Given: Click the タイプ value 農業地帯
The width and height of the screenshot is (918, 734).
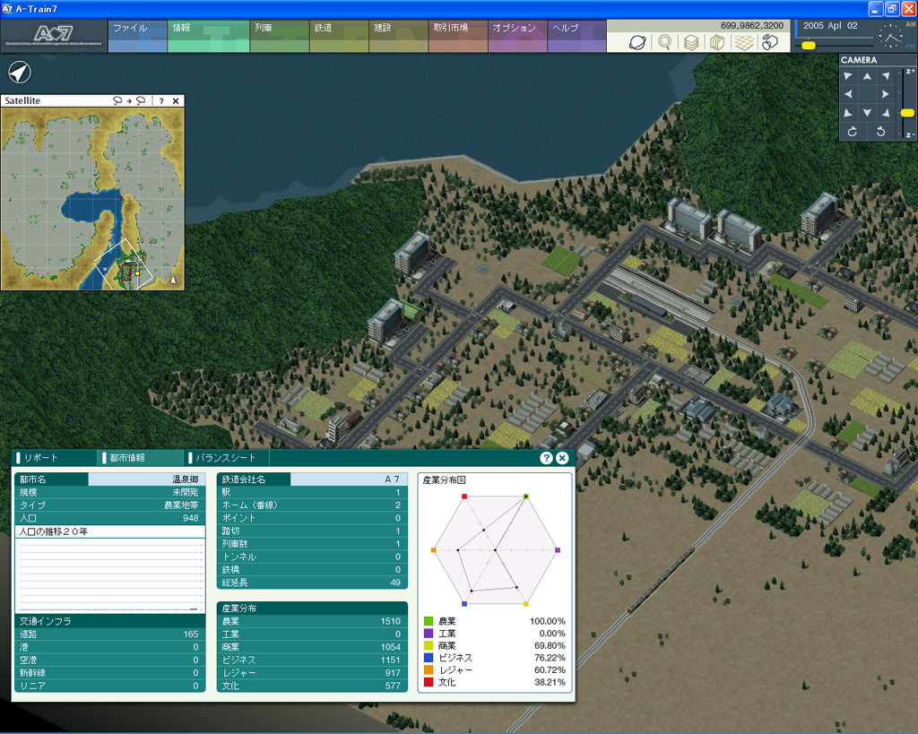Looking at the screenshot, I should point(181,505).
